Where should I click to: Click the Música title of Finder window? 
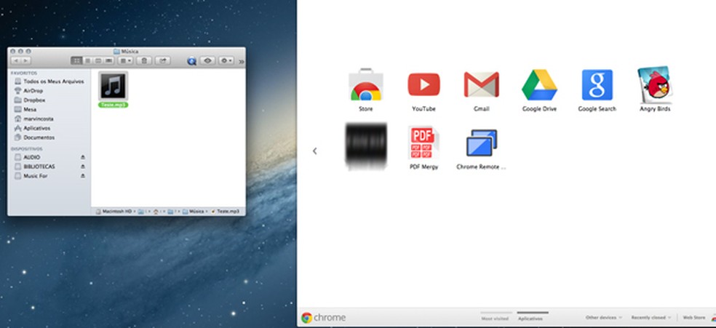click(x=126, y=52)
